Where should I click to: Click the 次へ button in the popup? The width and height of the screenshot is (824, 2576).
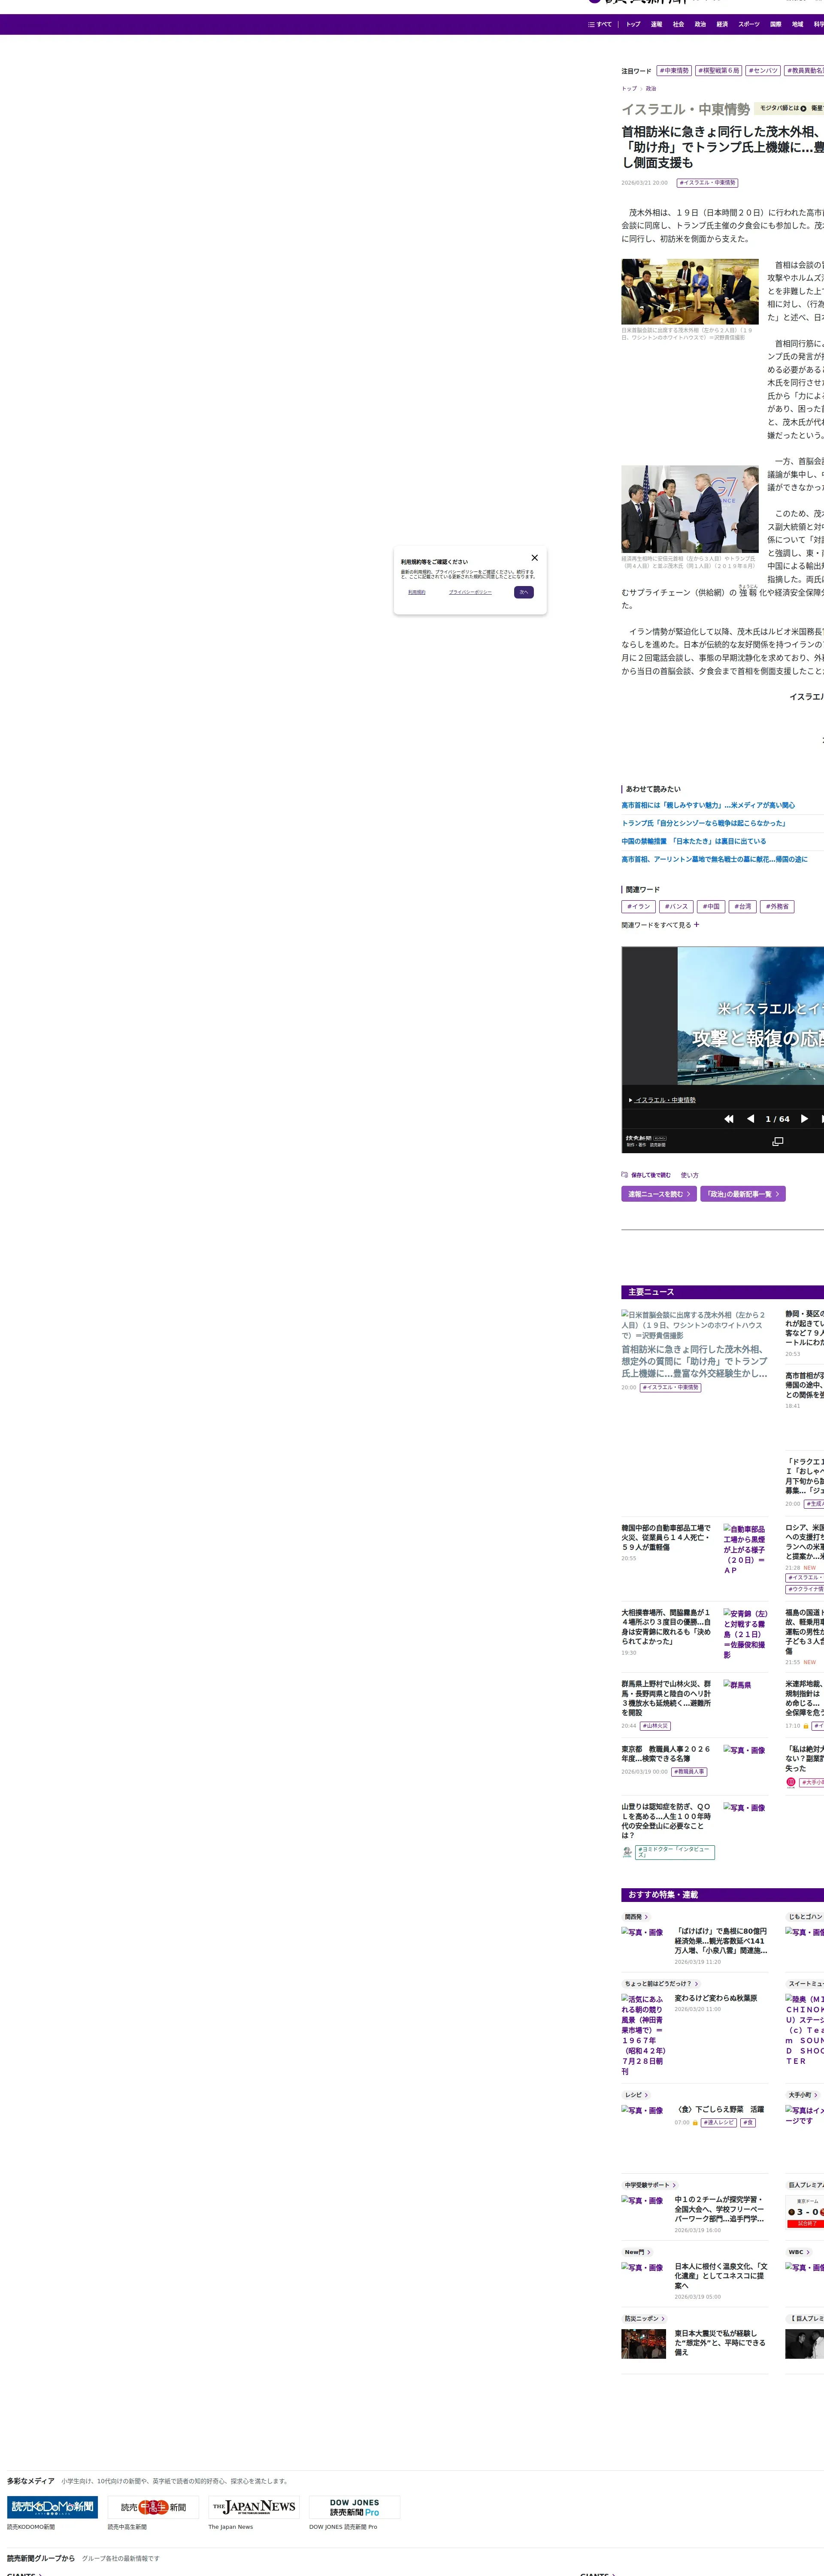pos(524,592)
